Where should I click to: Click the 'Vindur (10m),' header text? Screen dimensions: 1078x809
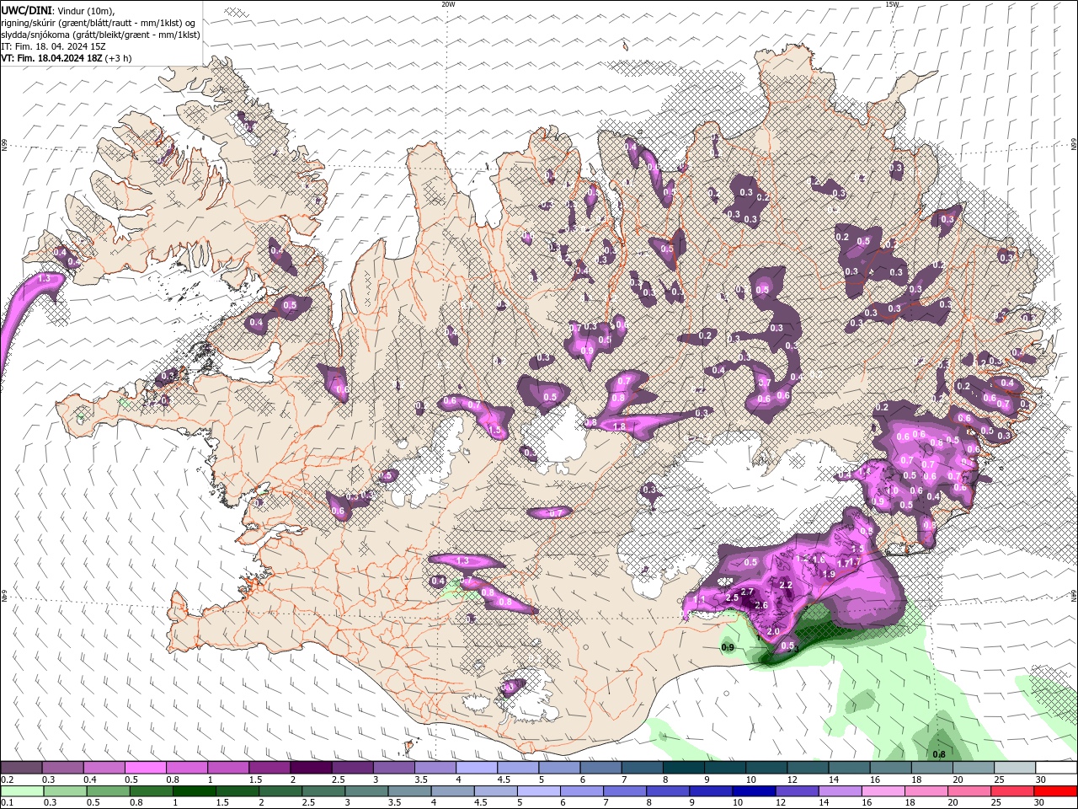pyautogui.click(x=85, y=10)
